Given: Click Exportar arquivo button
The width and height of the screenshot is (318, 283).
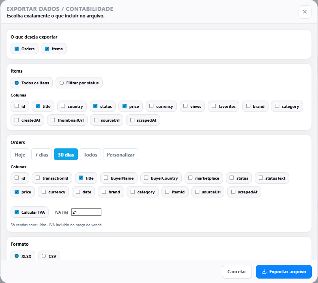Looking at the screenshot, I should (284, 272).
